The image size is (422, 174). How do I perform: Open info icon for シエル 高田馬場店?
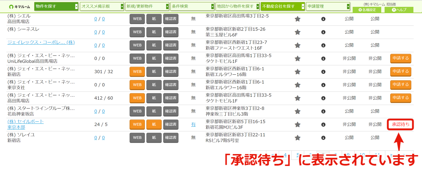tap(323, 19)
